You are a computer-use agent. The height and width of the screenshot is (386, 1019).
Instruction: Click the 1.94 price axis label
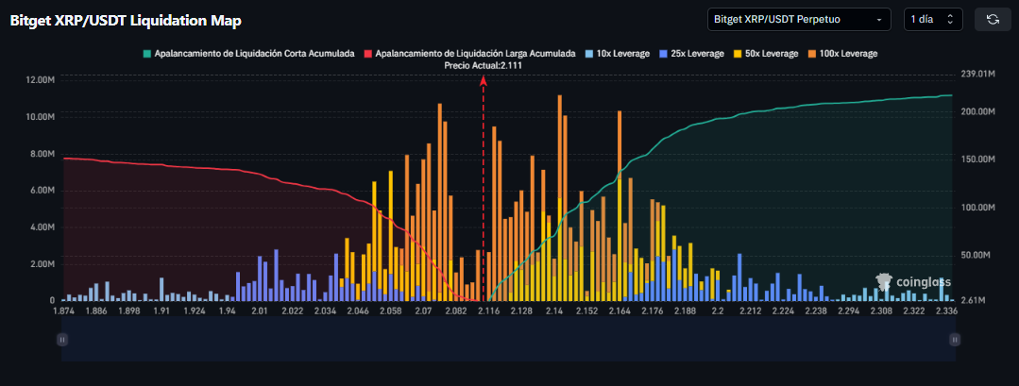click(228, 311)
